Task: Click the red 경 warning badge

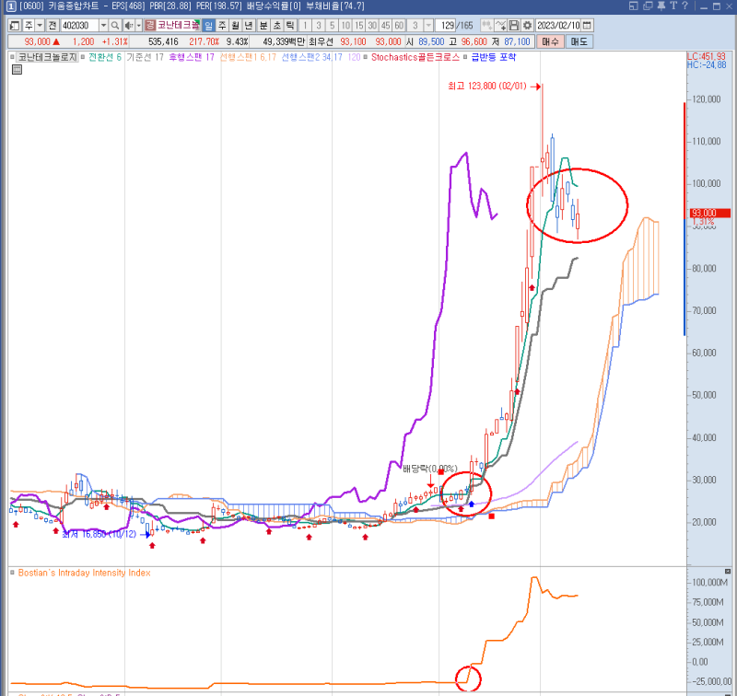Action: tap(150, 26)
